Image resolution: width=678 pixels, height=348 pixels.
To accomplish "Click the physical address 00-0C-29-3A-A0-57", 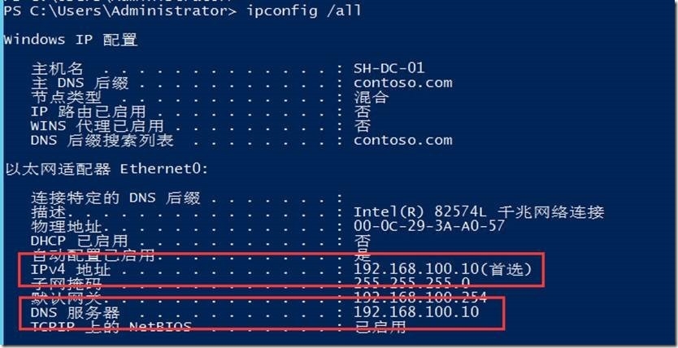I will pos(429,226).
